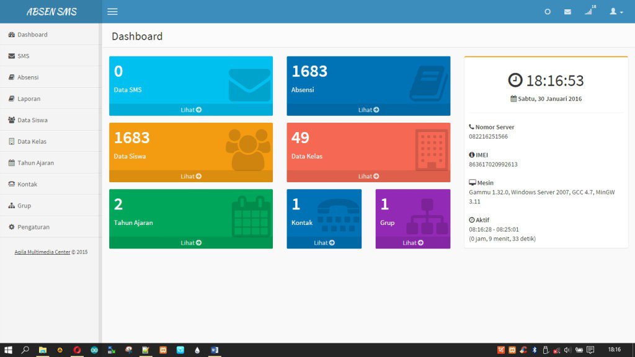This screenshot has height=357, width=635.
Task: Follow the Aqila Multimedia Center link
Action: [x=42, y=252]
